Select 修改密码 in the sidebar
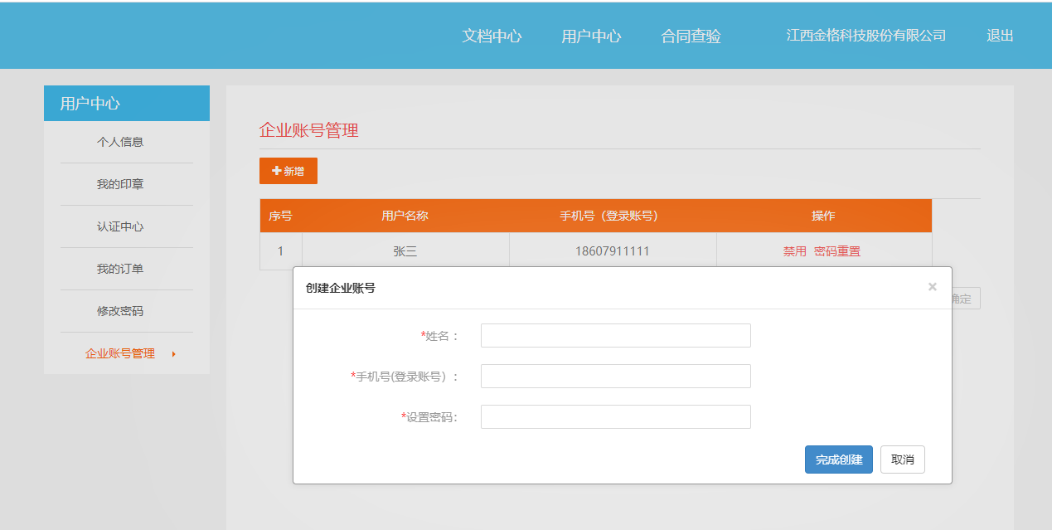1052x530 pixels. [120, 311]
